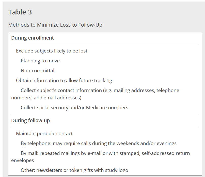This screenshot has height=177, width=205.
Task: Click the word "Medicare" in the table
Action: click(97, 108)
